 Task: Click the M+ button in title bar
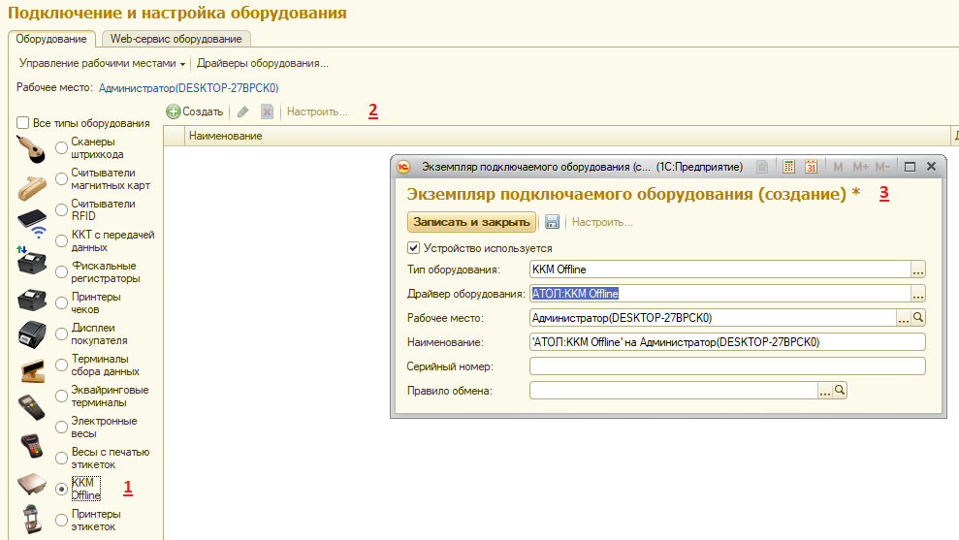(860, 167)
